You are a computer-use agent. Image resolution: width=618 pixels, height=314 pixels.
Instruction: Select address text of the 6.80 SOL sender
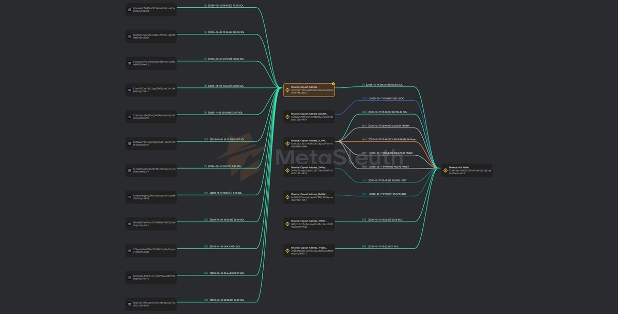click(x=154, y=170)
